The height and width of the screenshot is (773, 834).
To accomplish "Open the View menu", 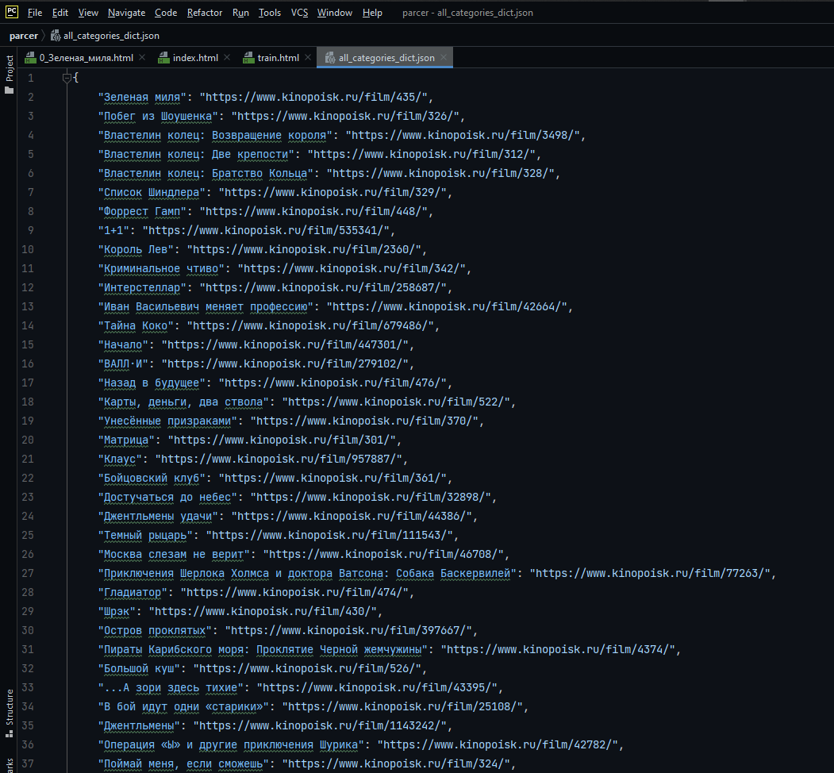I will point(88,13).
